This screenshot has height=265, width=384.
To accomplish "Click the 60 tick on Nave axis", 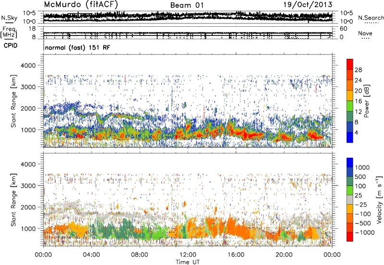I will point(343,29).
